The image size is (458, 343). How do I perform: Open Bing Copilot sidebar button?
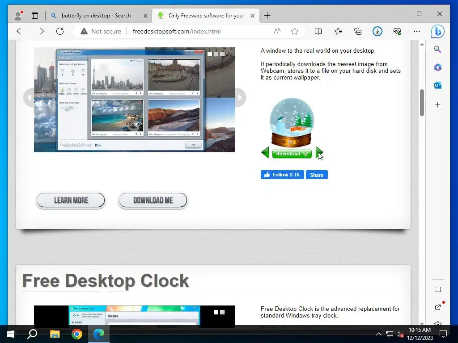pyautogui.click(x=437, y=31)
